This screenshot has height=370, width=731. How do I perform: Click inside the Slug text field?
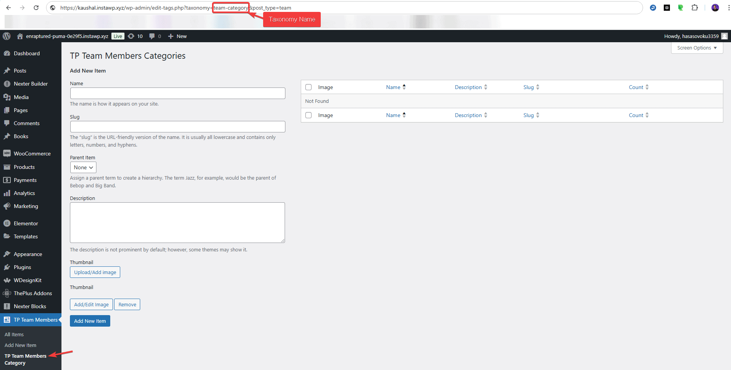pos(177,126)
